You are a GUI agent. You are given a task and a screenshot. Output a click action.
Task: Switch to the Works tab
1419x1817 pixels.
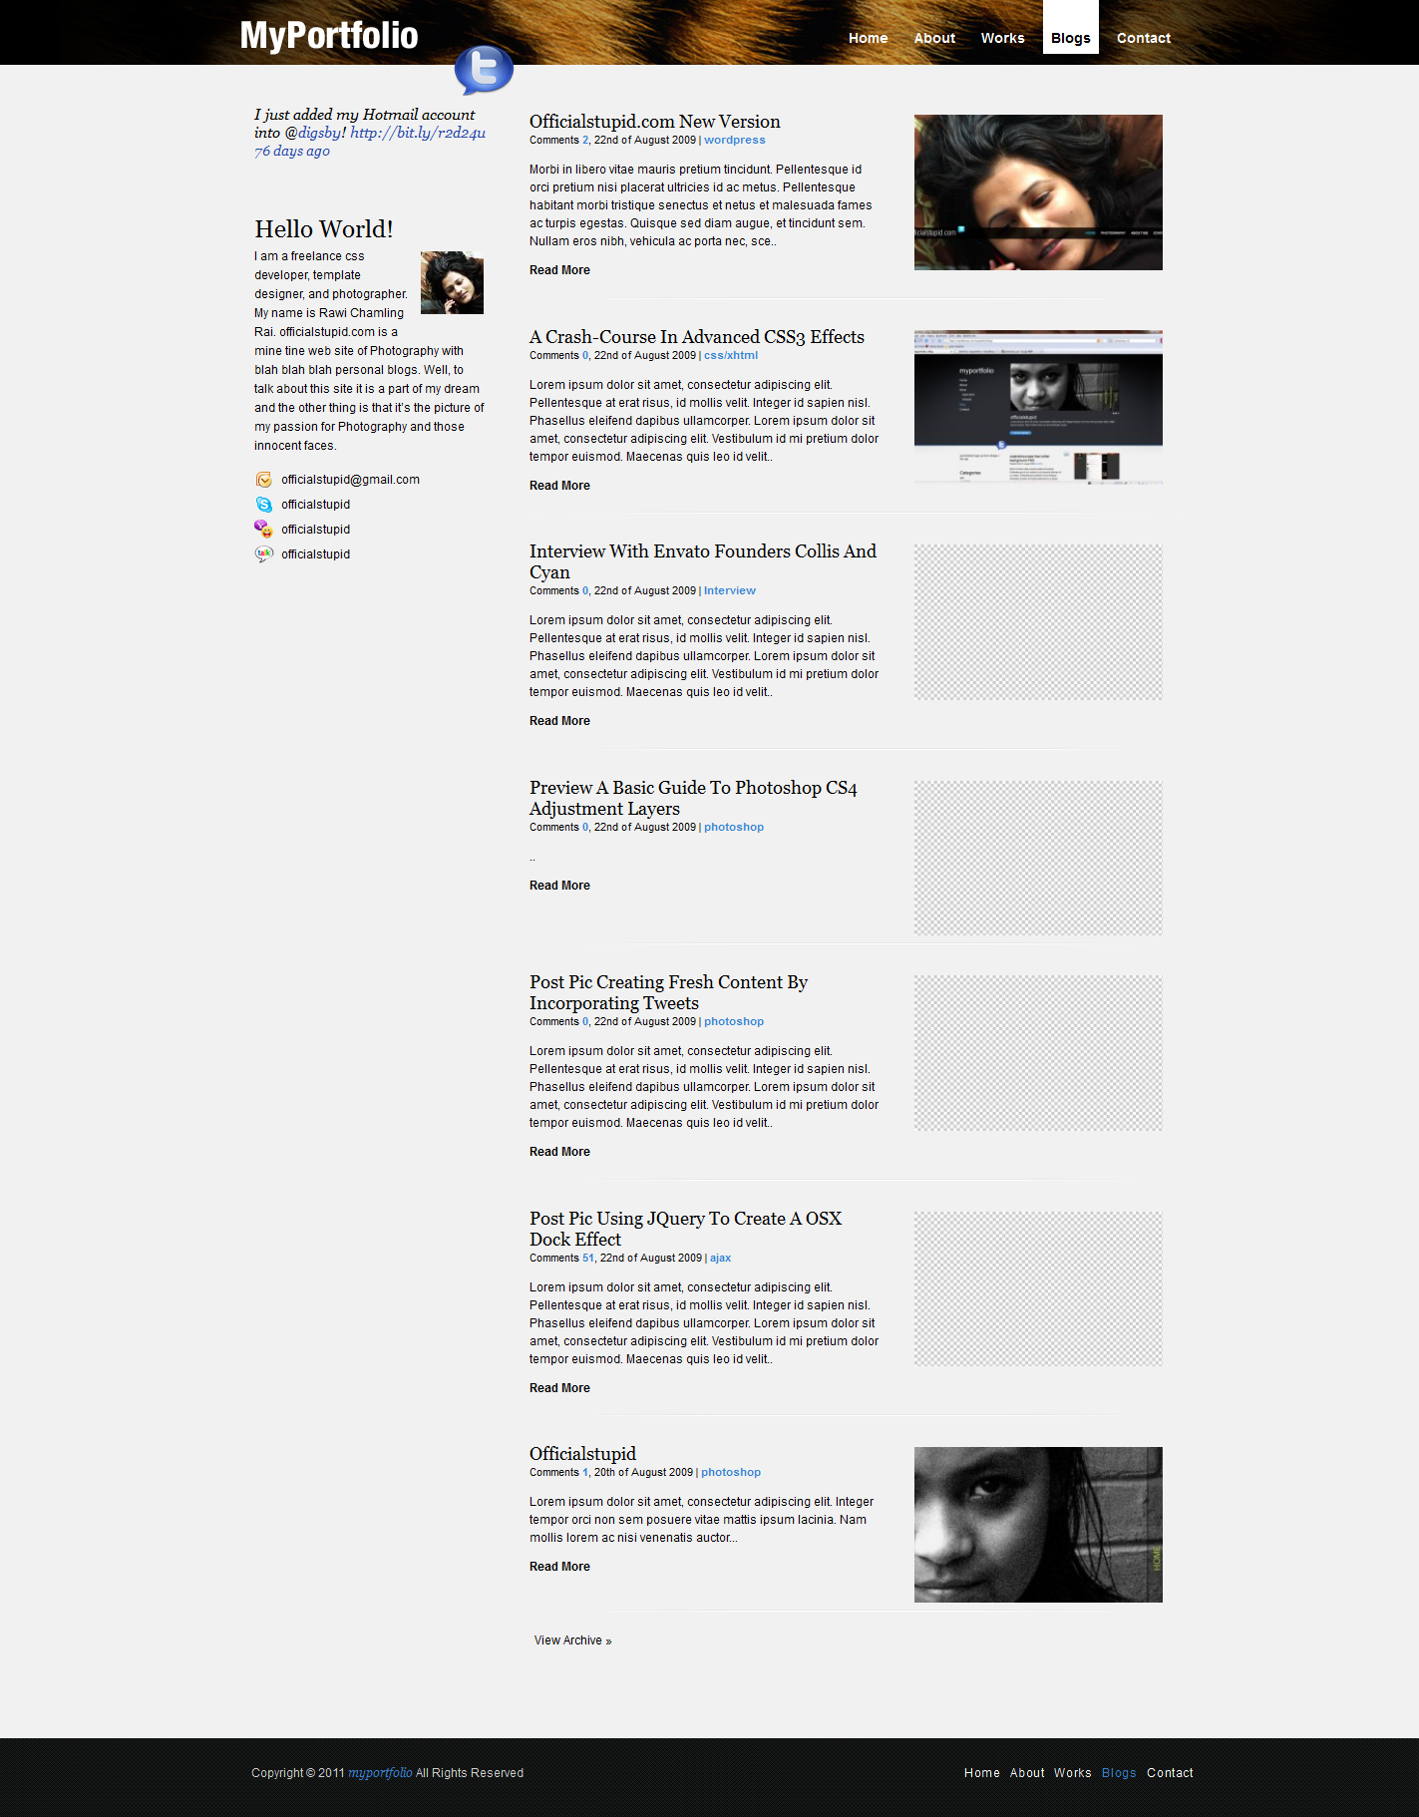pos(1002,38)
